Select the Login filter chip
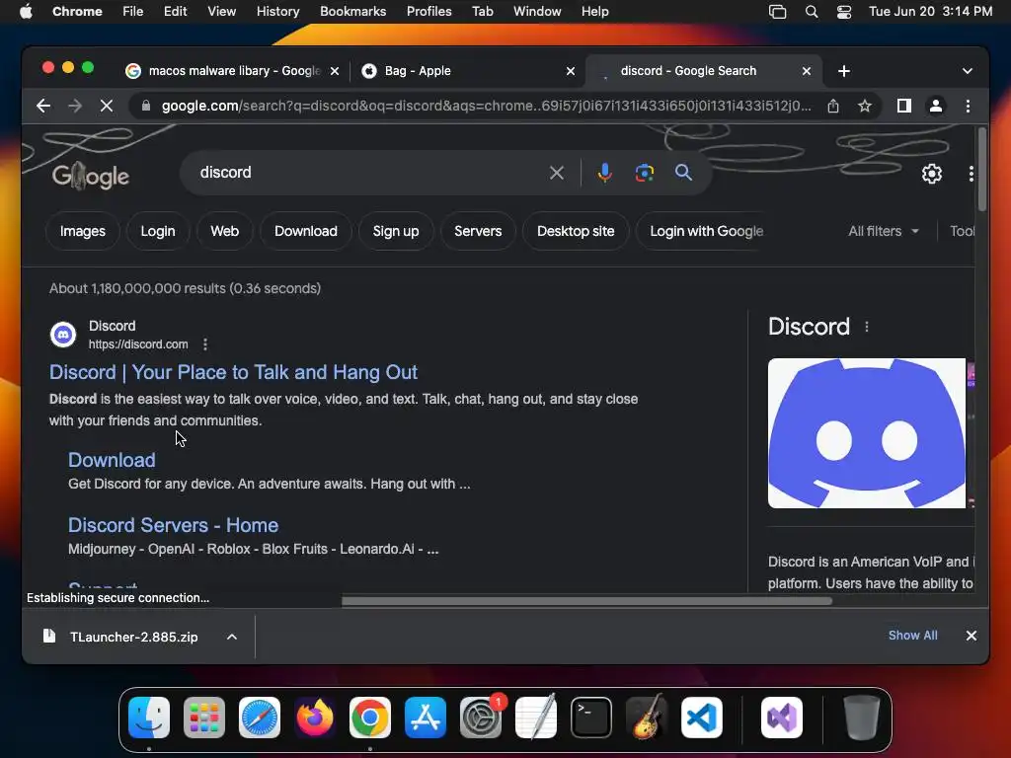The width and height of the screenshot is (1011, 758). (158, 231)
